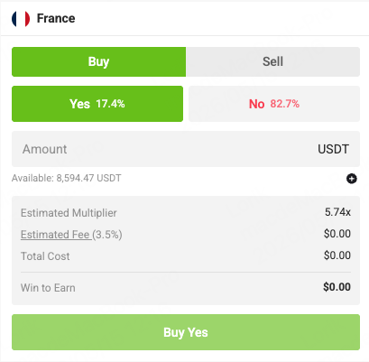Click the Win to Earn label

(48, 288)
